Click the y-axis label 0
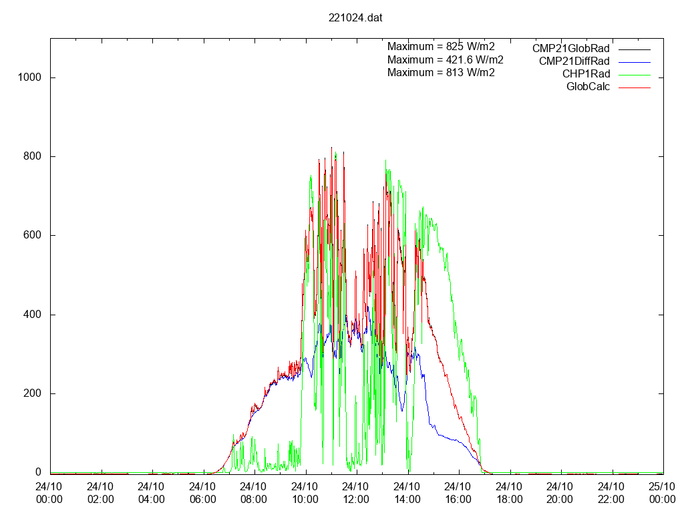 [38, 472]
